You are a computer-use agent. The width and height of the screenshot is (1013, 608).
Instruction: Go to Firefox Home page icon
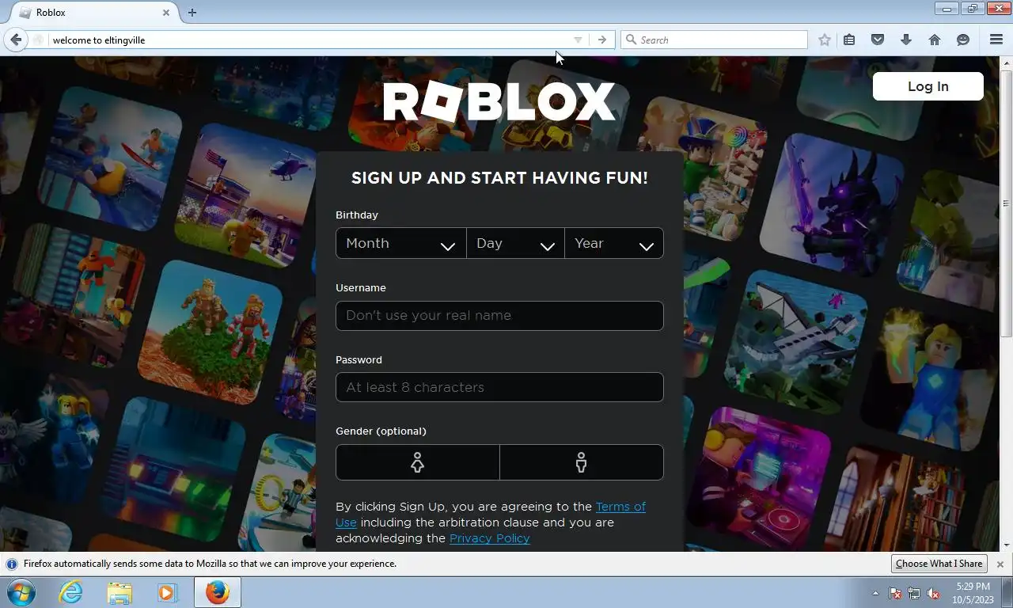(935, 40)
